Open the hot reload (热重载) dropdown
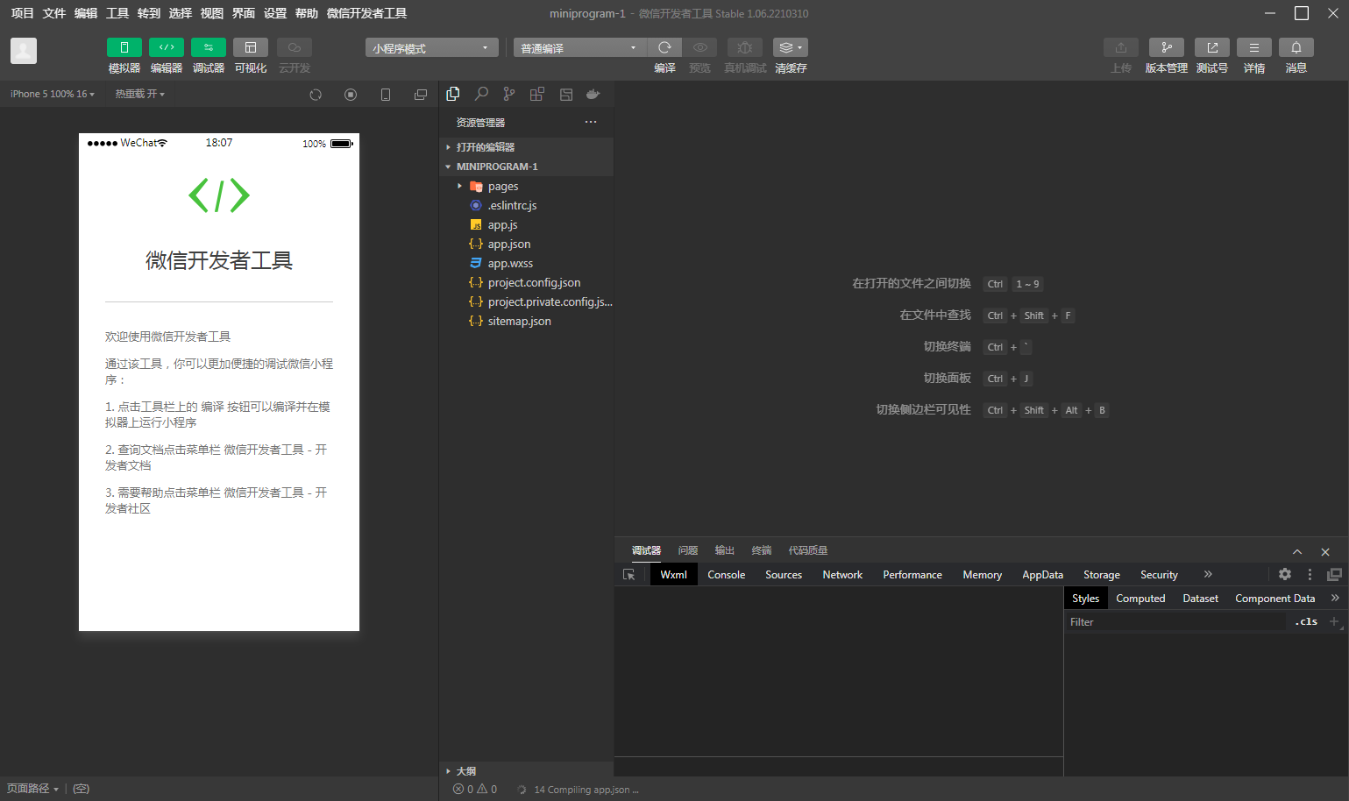 139,94
